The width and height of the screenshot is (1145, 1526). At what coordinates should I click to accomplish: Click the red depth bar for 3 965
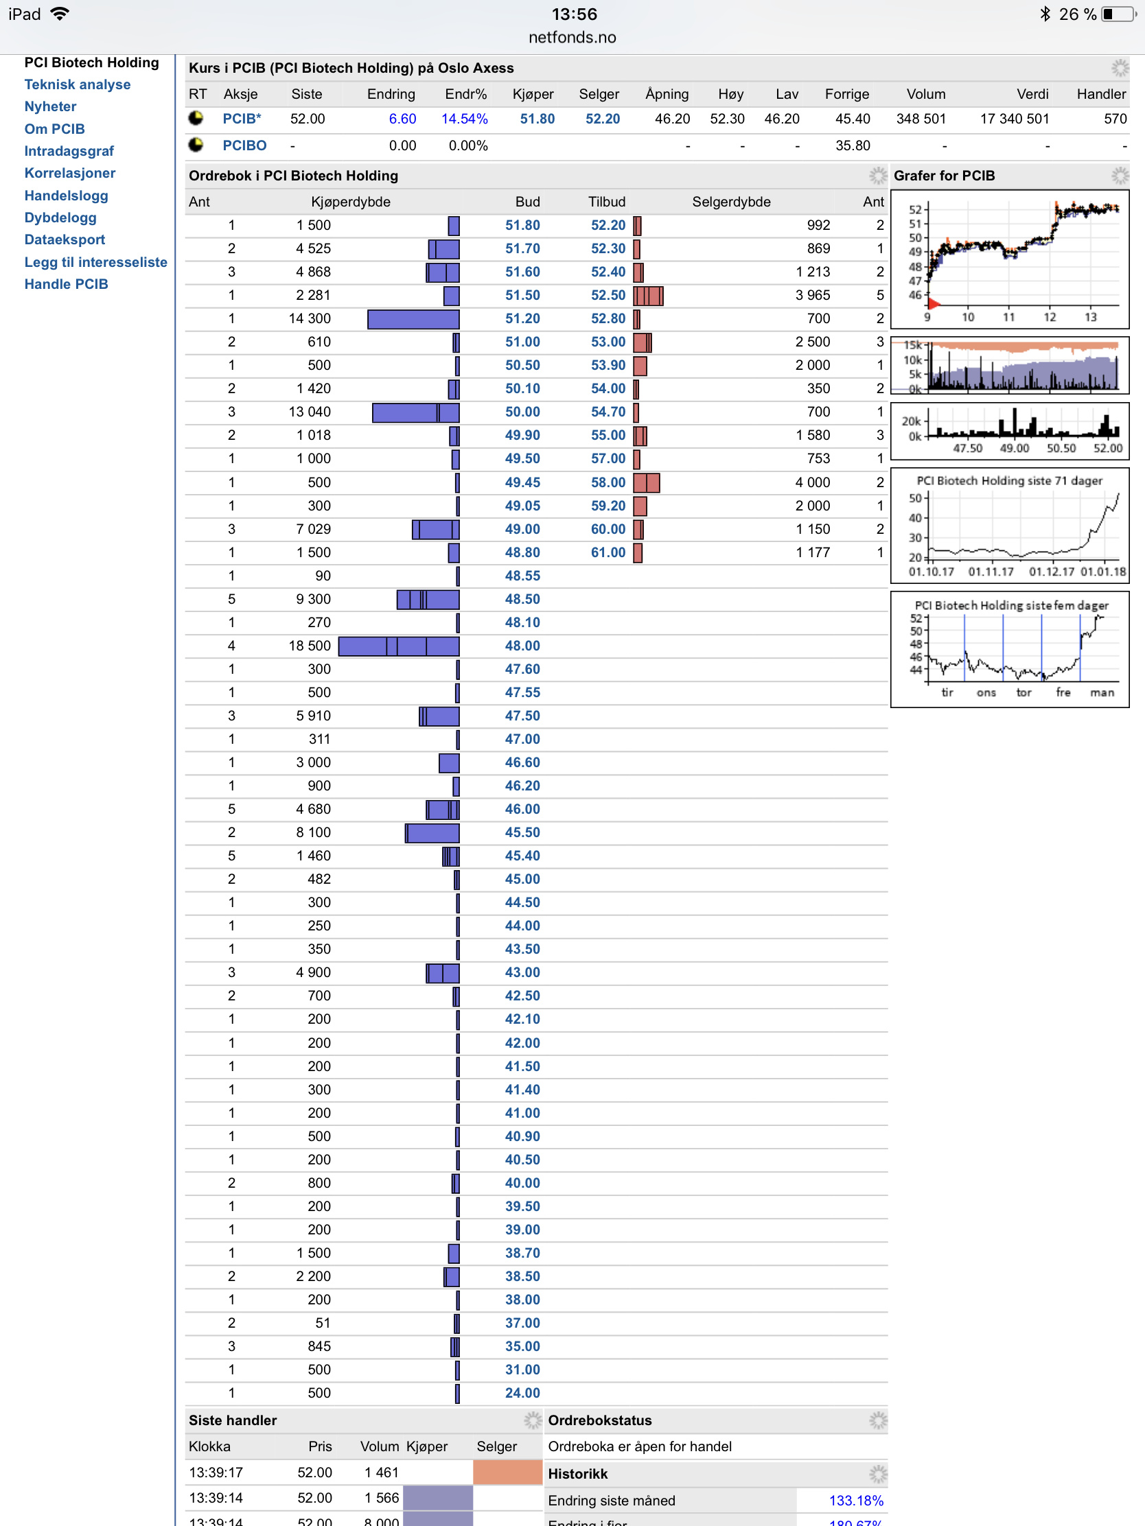[x=648, y=296]
